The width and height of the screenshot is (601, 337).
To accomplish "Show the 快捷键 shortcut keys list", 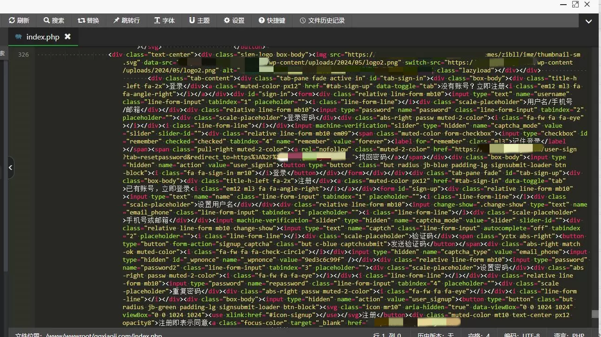I will 272,20.
